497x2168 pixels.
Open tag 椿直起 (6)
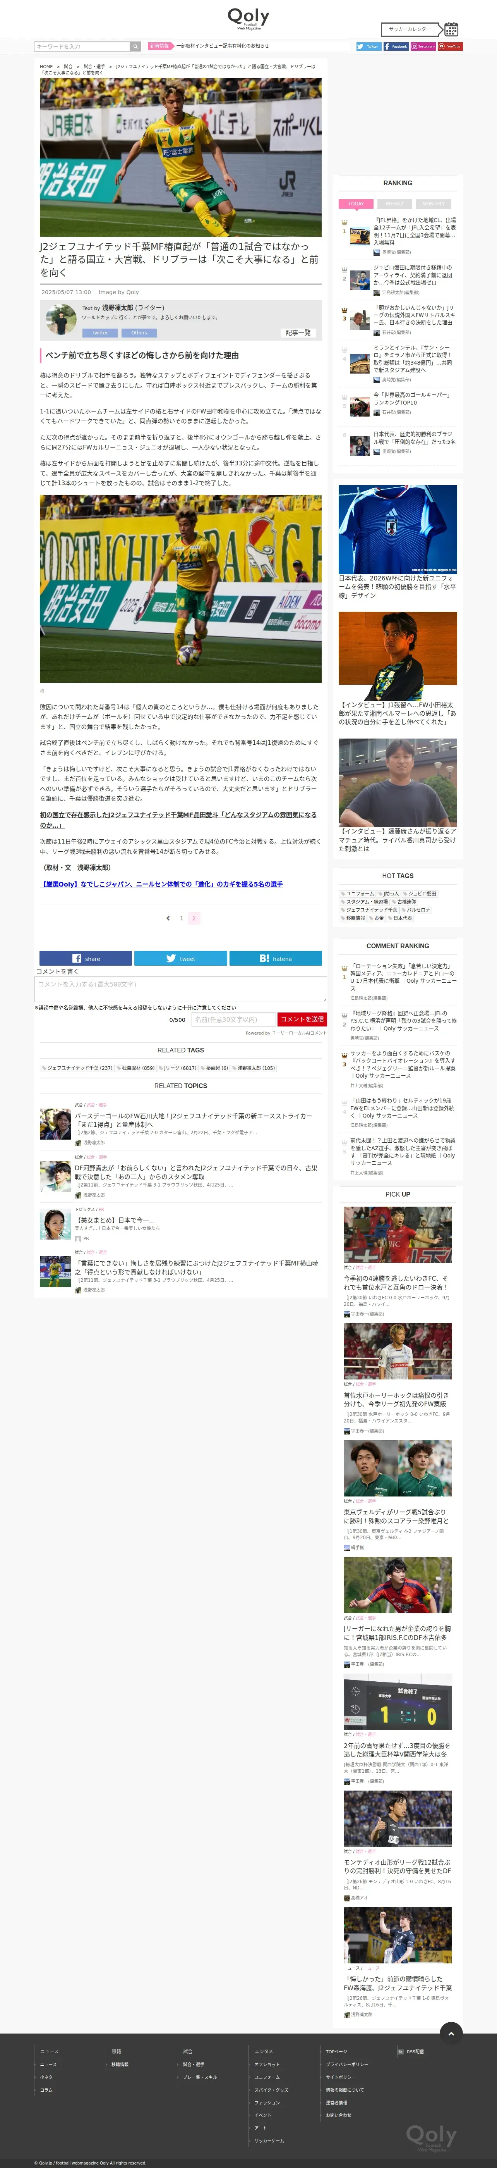(x=214, y=1068)
